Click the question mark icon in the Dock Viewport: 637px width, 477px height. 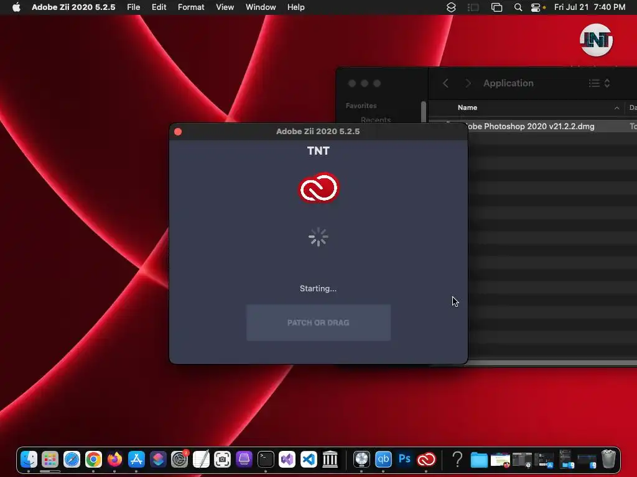pos(457,459)
